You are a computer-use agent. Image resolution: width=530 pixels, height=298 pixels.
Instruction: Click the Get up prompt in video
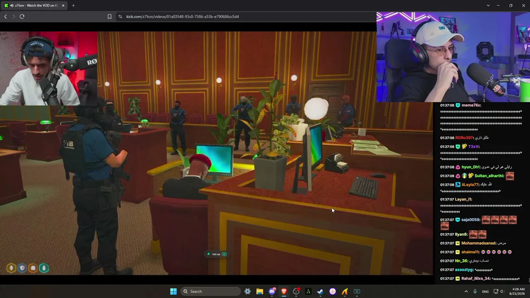[x=217, y=254]
